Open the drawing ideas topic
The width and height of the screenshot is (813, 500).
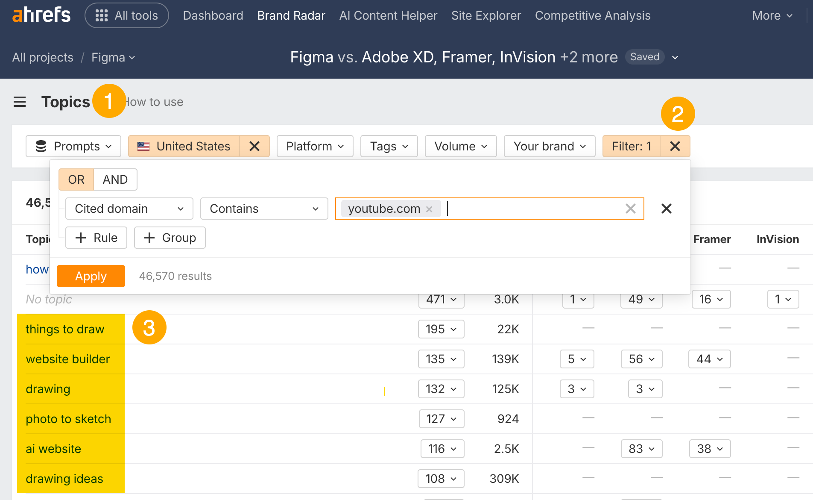(64, 479)
